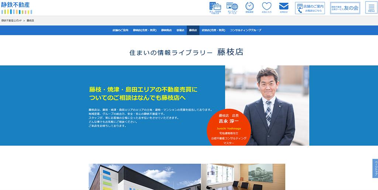Switch to the 静岡南店 nav item

[166, 30]
